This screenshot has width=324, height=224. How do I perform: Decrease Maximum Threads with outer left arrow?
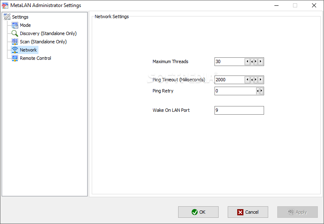pyautogui.click(x=247, y=62)
